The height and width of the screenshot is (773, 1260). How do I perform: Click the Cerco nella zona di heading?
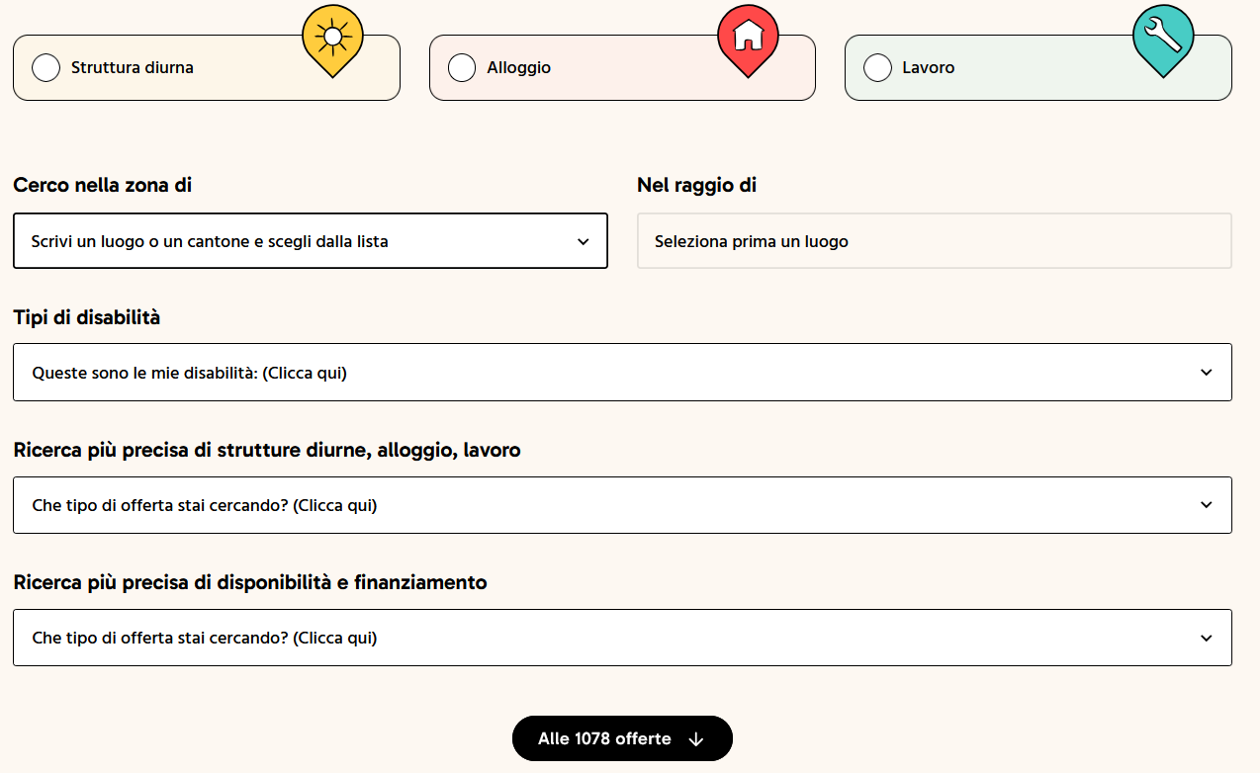coord(102,185)
